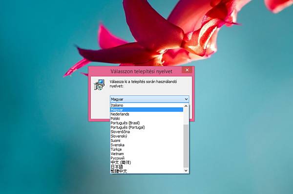Choose Nederlands in the language list
Image resolution: width=293 pixels, height=194 pixels.
coord(146,114)
